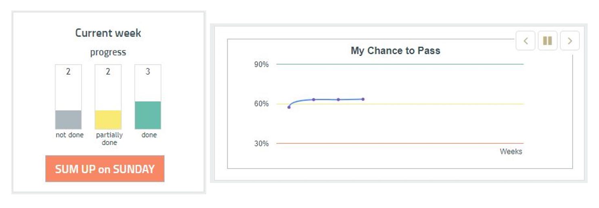
Task: Click the Weeks axis label
Action: click(511, 152)
